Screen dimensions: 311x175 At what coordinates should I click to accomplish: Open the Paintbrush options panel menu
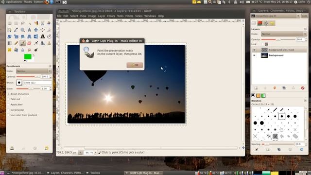(50, 66)
